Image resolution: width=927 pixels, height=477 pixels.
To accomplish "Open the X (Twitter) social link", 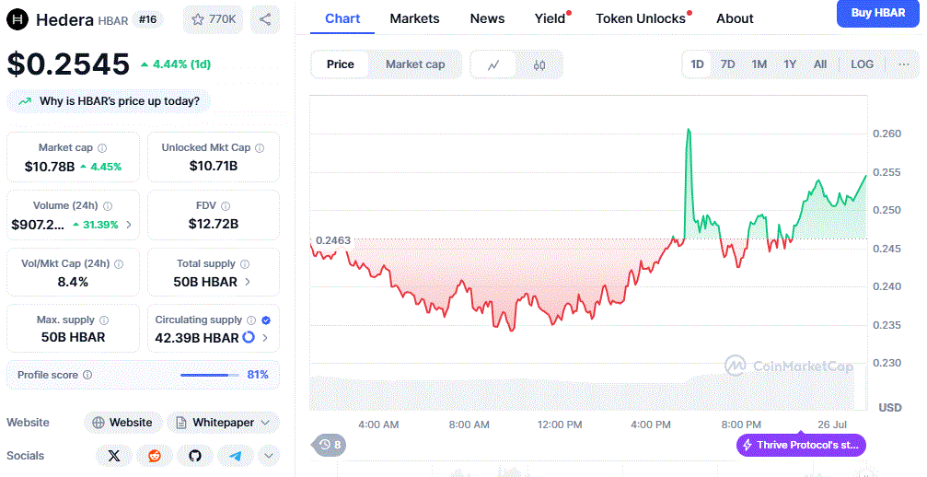I will point(113,456).
